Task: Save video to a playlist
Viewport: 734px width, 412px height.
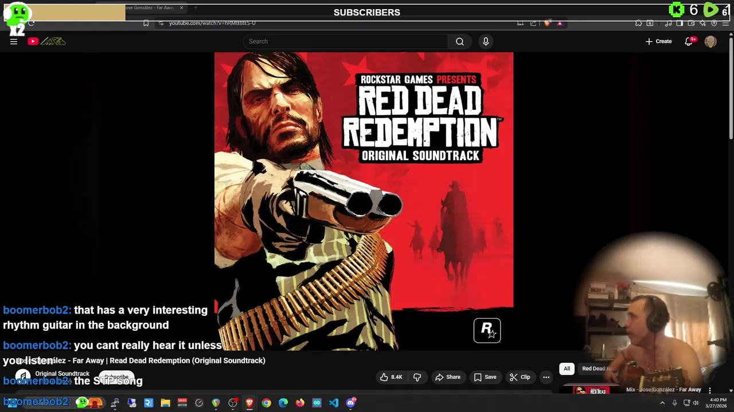Action: (x=485, y=377)
